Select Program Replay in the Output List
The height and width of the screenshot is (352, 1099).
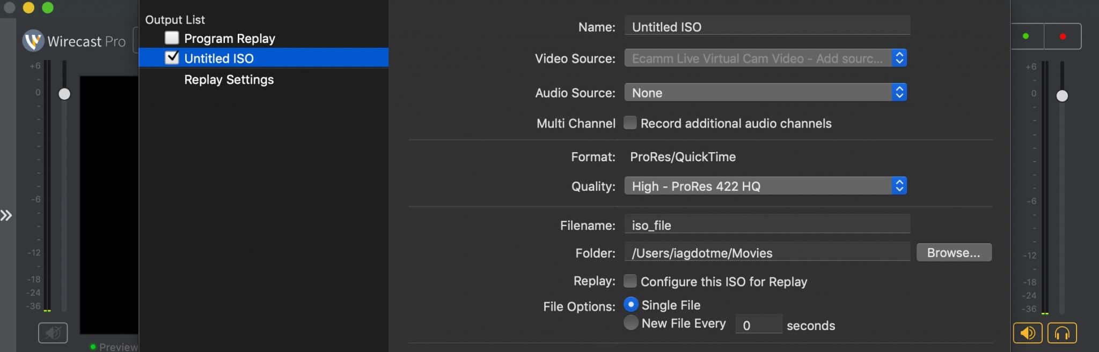tap(230, 39)
